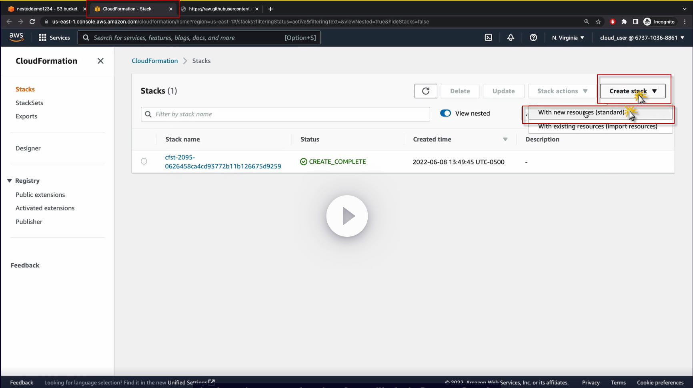Toggle the View nested switch

[445, 113]
